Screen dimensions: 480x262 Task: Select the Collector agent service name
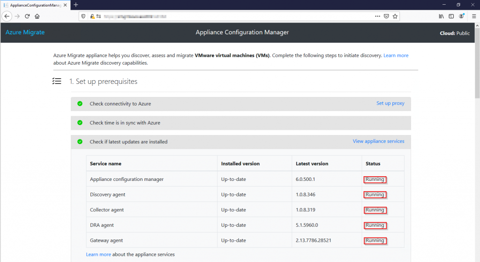click(107, 210)
